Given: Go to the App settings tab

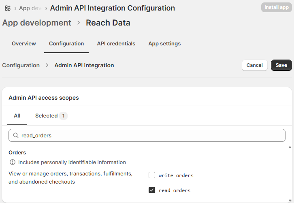Looking at the screenshot, I should coord(164,43).
